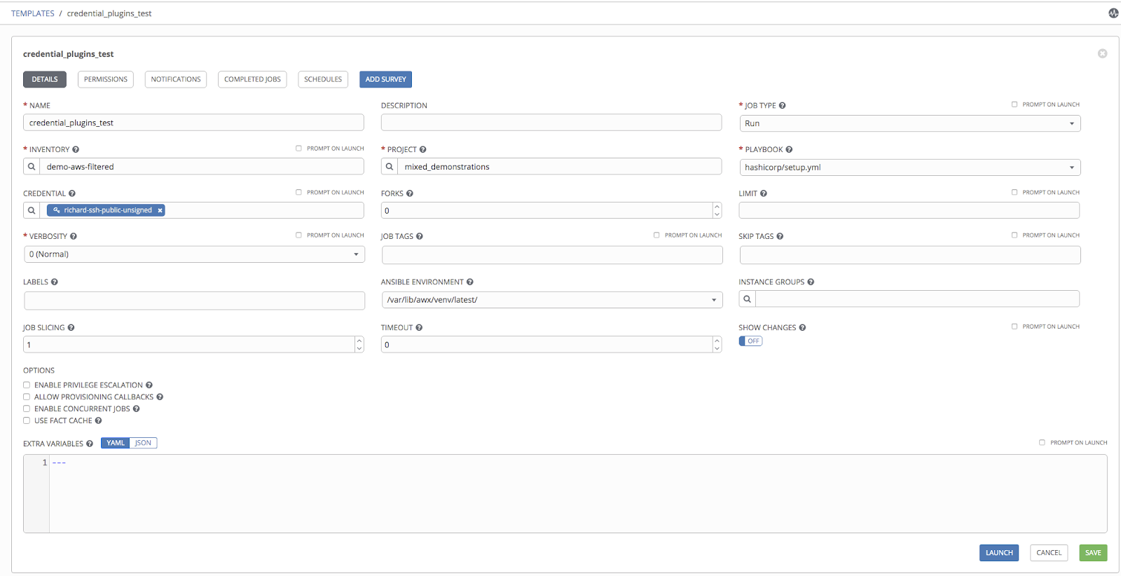Screen dimensions: 1121x576
Task: Click the Instance Groups search icon
Action: (747, 299)
